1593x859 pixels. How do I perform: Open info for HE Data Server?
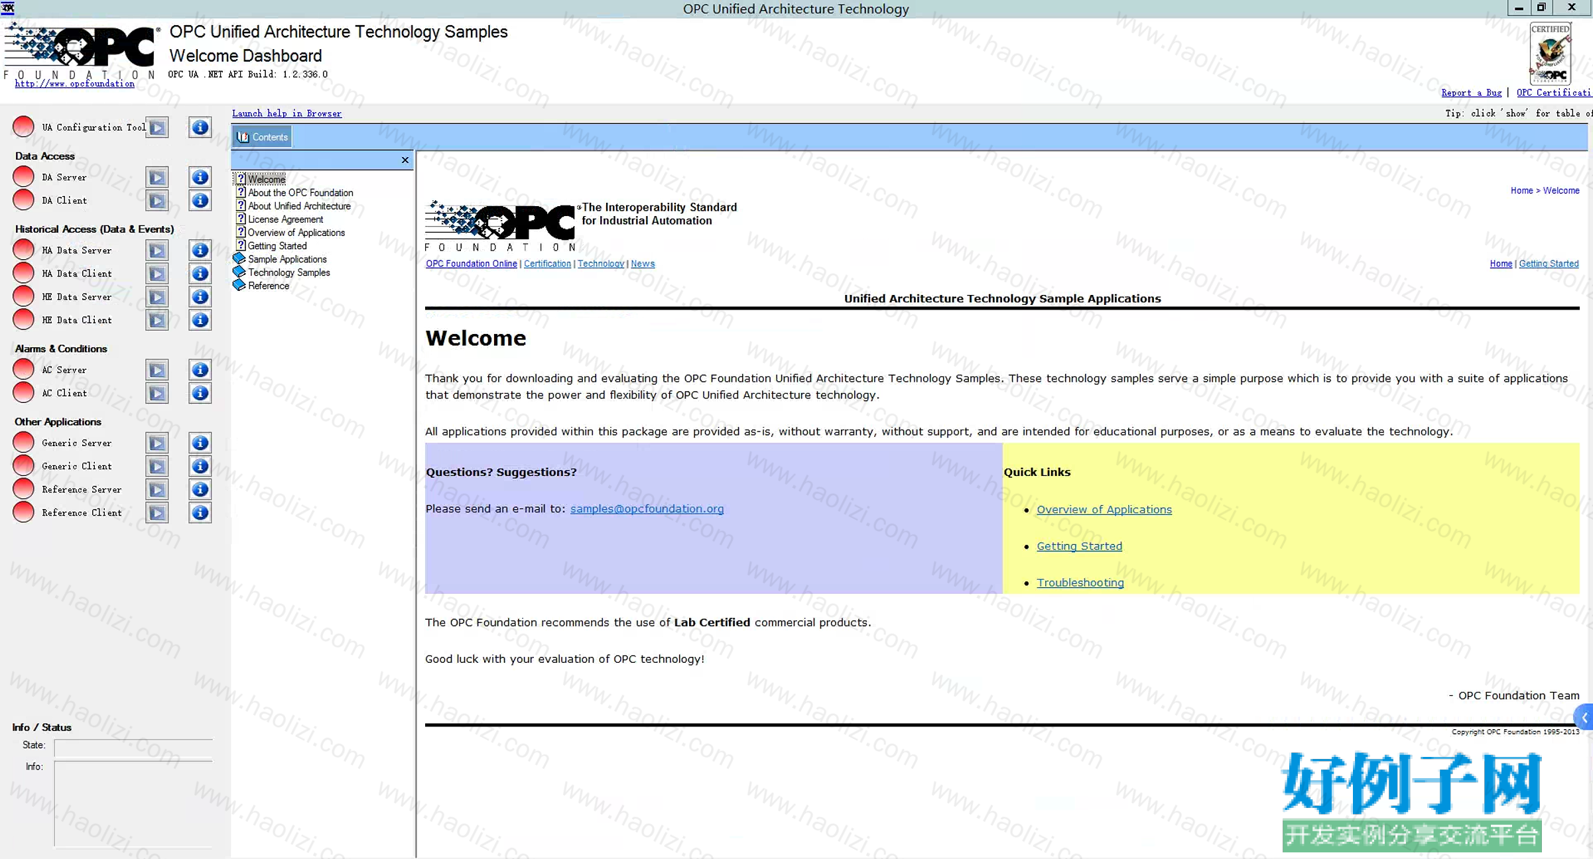[200, 296]
